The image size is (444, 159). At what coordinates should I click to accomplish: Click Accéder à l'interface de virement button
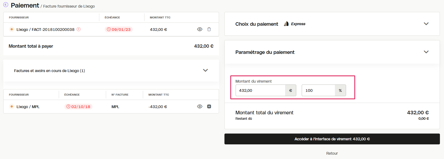(x=332, y=139)
